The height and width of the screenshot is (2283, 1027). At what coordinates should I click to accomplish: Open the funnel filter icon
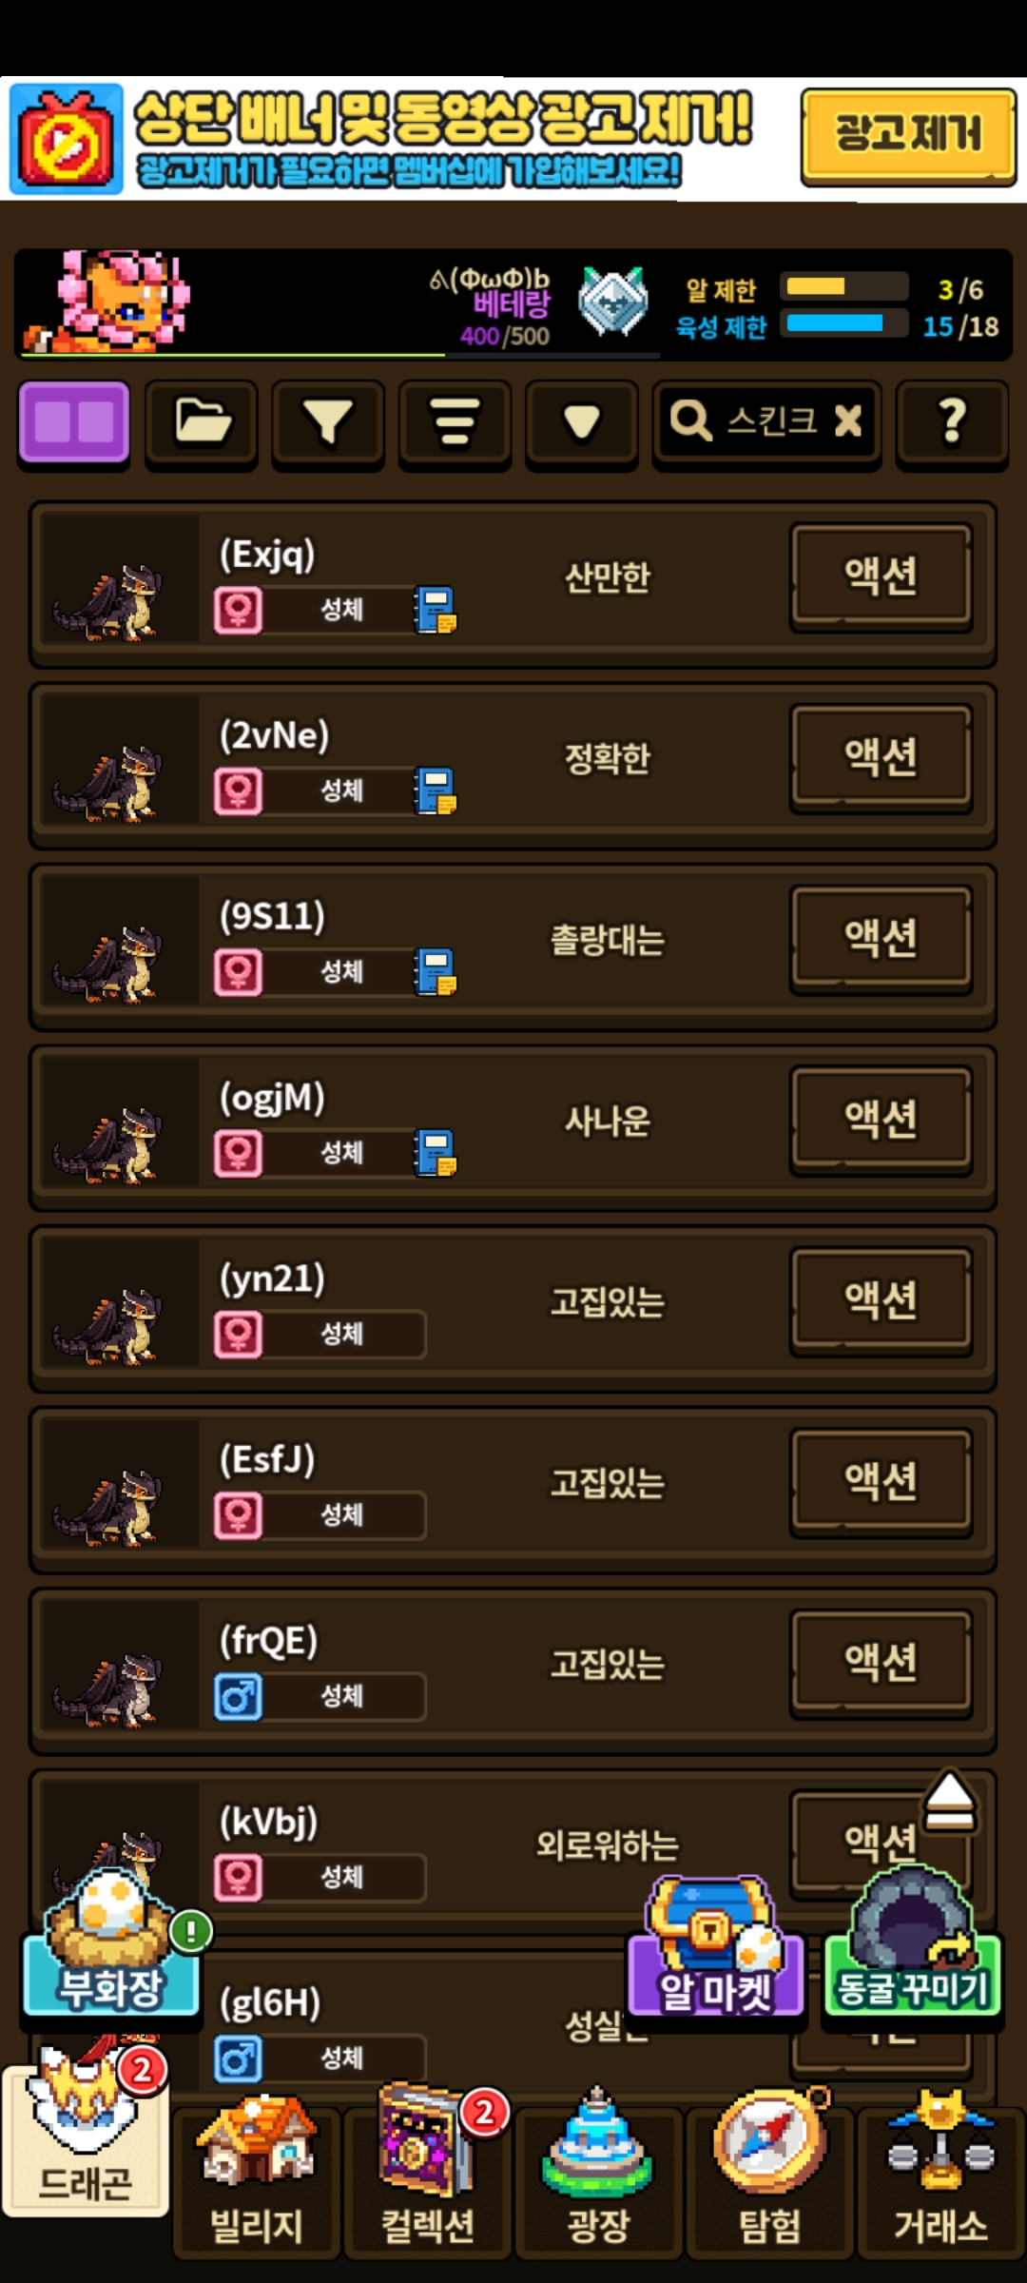[328, 422]
